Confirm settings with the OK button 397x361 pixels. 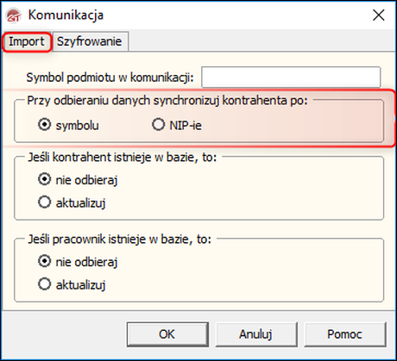pos(167,334)
